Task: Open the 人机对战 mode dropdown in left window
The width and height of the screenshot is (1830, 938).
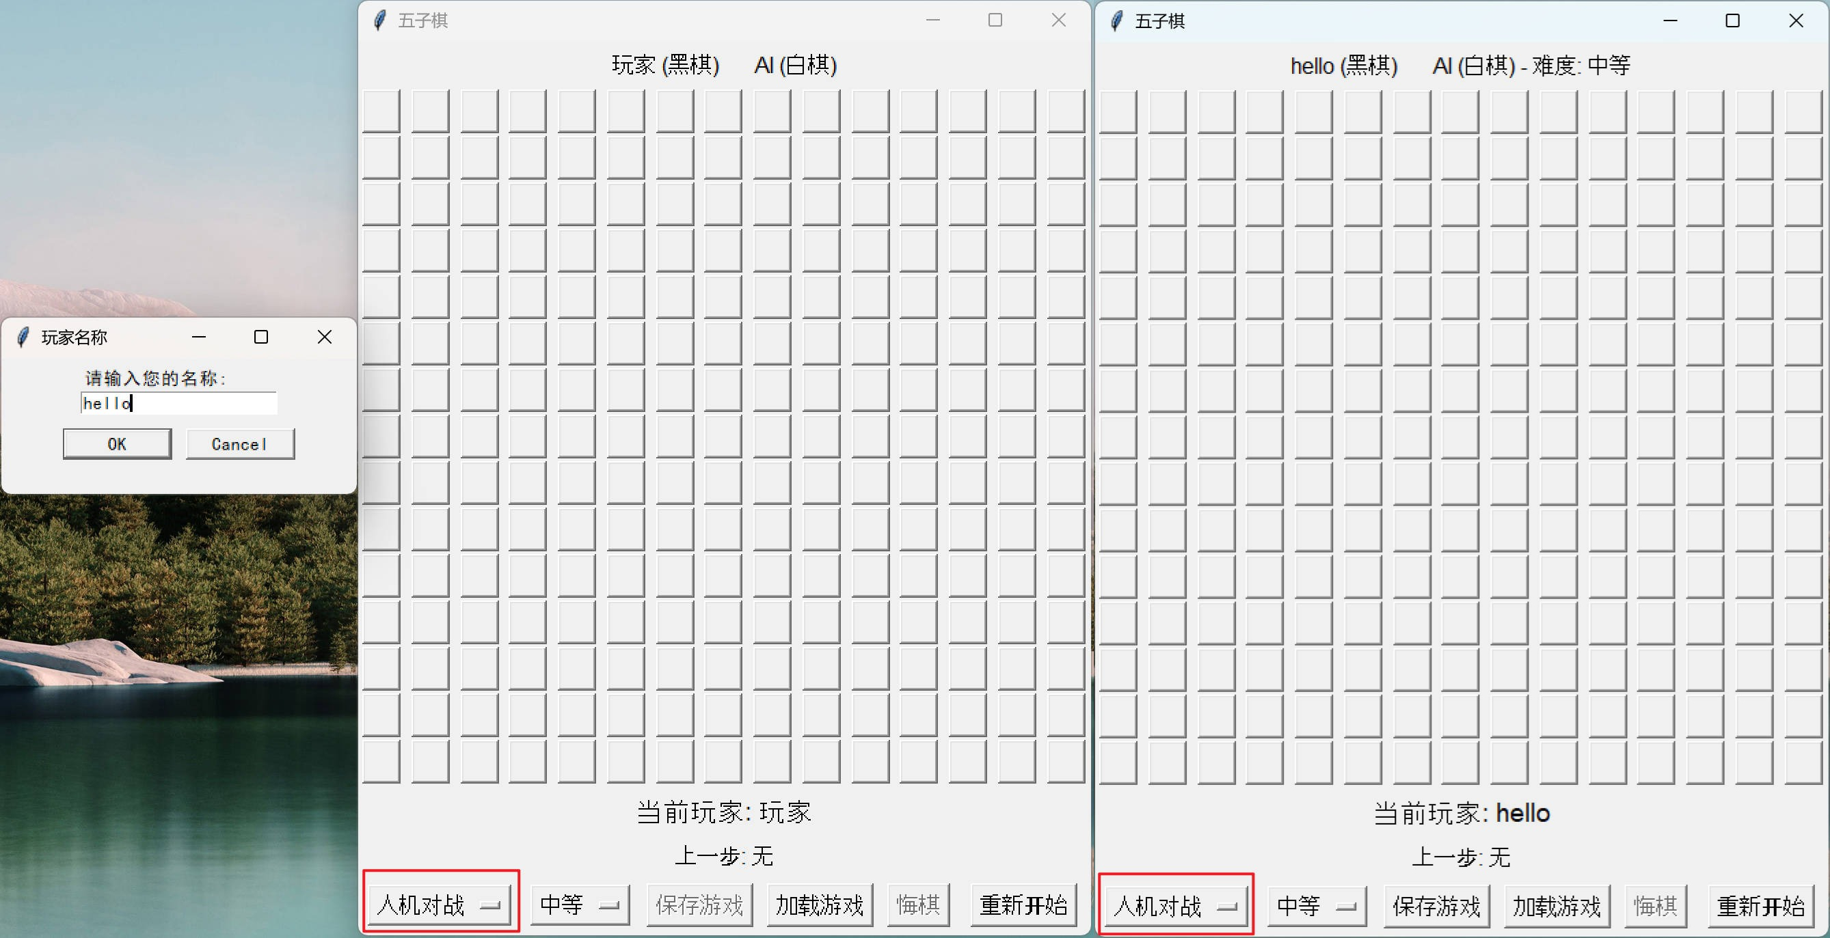Action: click(x=440, y=905)
